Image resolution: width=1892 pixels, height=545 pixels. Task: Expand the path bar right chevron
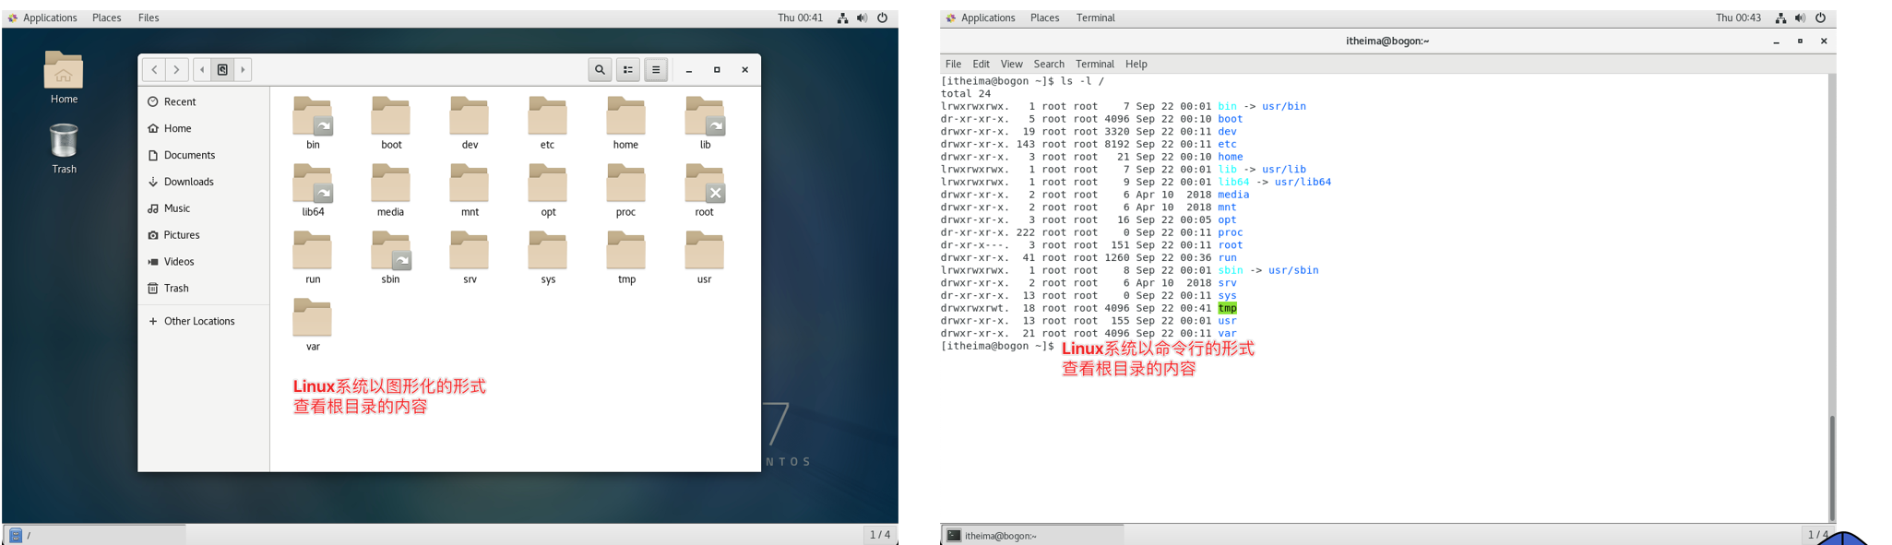pos(243,69)
